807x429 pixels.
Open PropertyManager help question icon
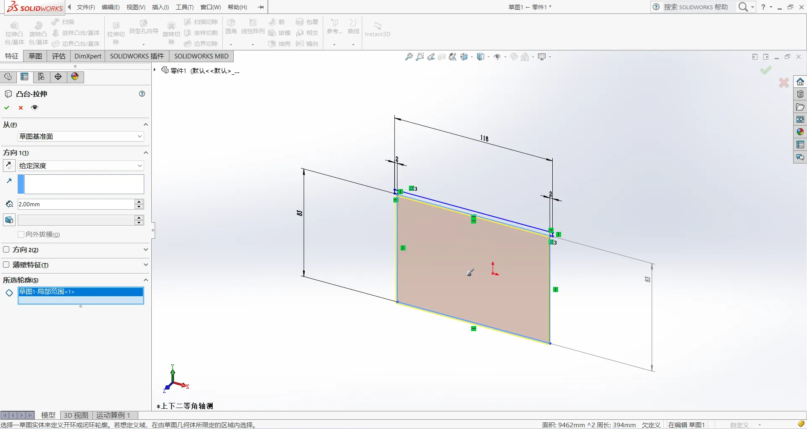point(142,94)
